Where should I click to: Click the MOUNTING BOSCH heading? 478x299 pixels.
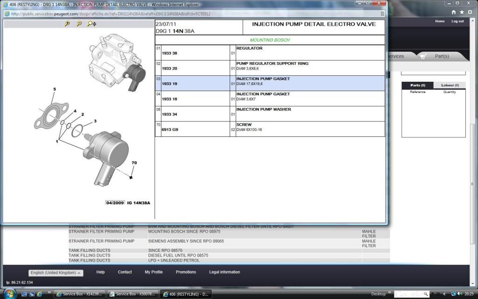point(270,40)
